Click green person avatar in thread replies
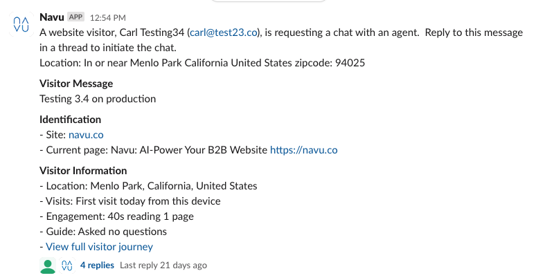 (x=48, y=265)
